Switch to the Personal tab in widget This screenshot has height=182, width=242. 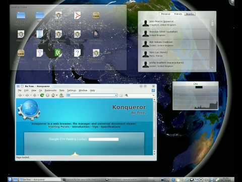165,14
